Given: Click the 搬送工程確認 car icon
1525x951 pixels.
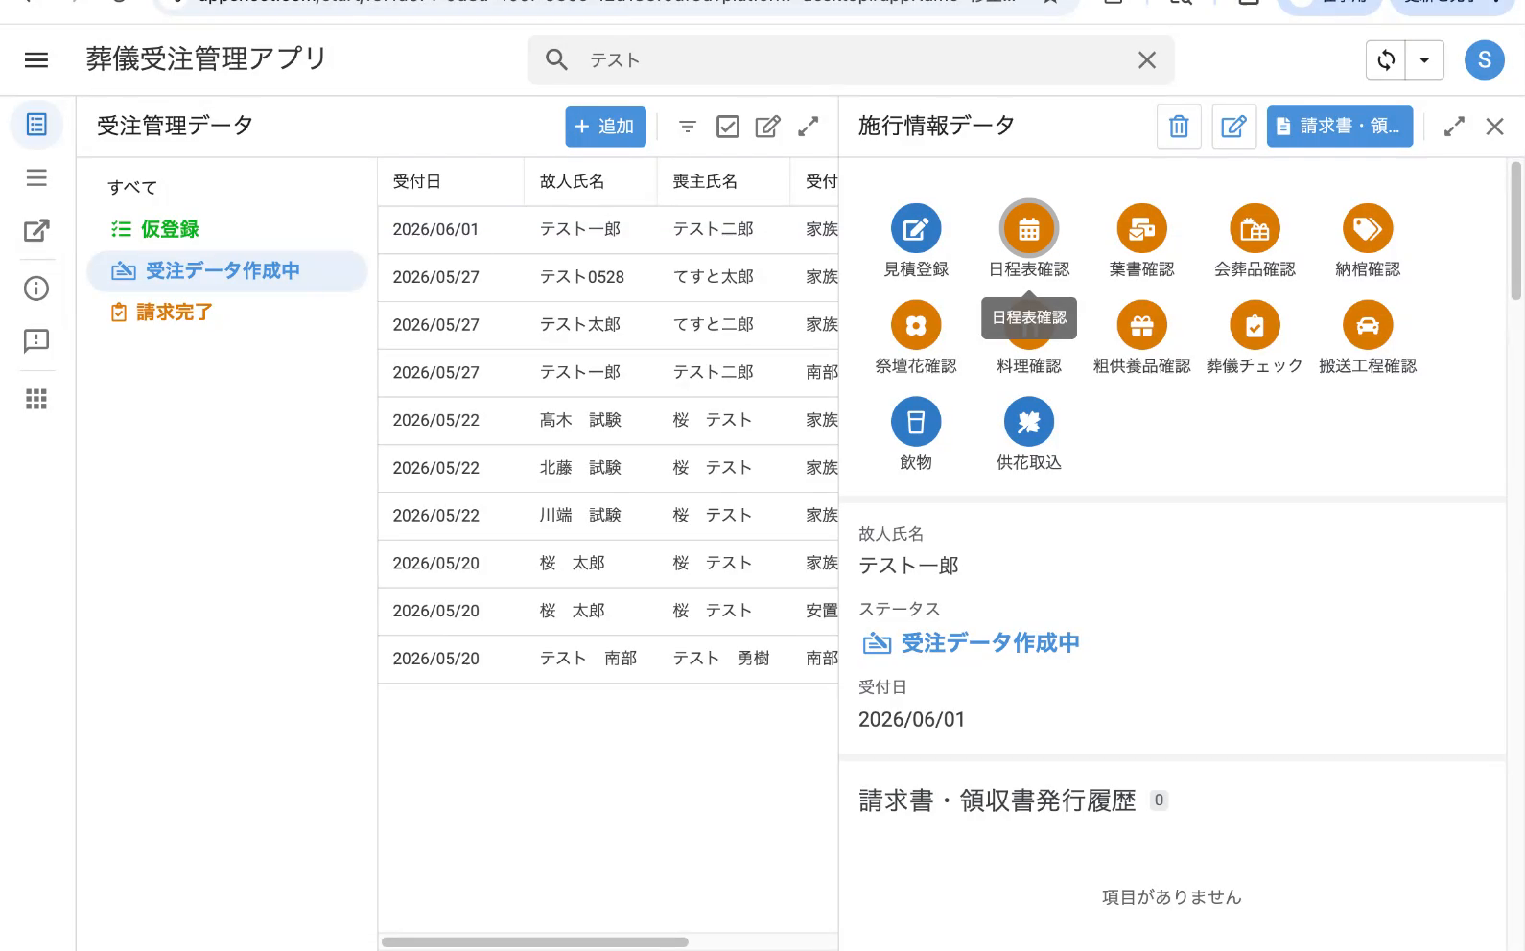Looking at the screenshot, I should (x=1368, y=326).
